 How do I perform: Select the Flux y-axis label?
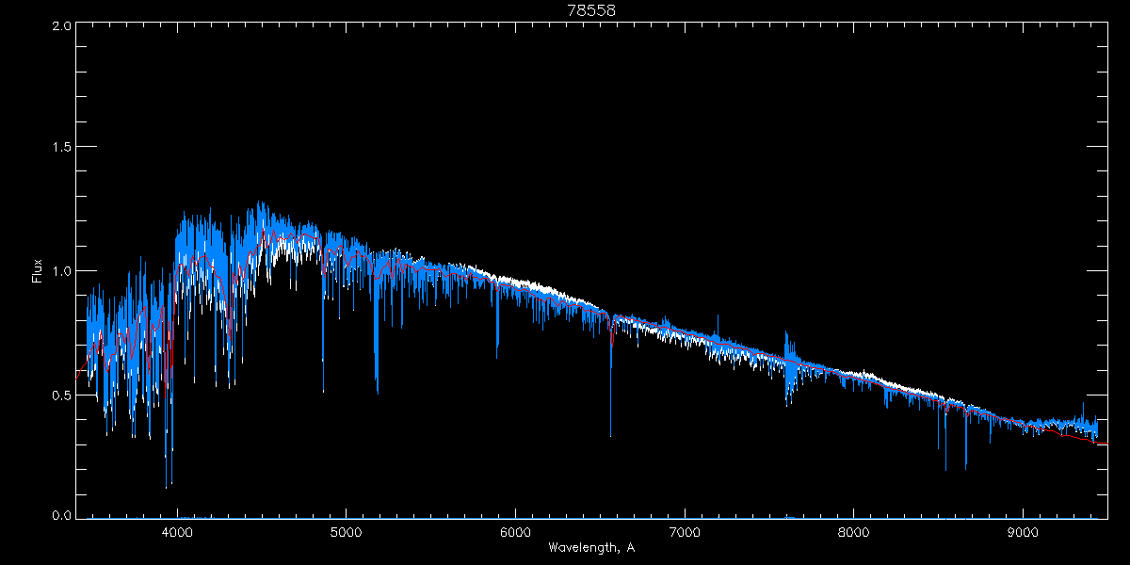[38, 271]
